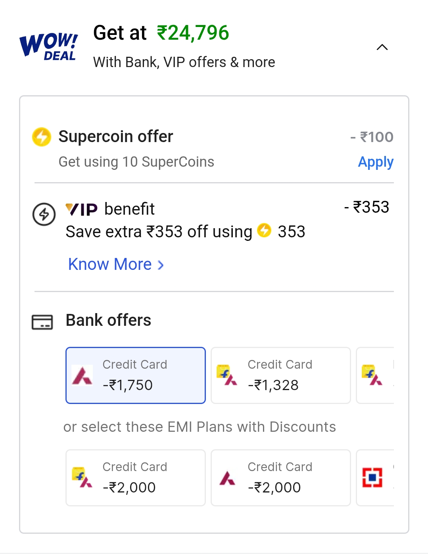Click the Supercoin icon beside 353
Viewport: 428px width, 554px height.
click(x=264, y=230)
